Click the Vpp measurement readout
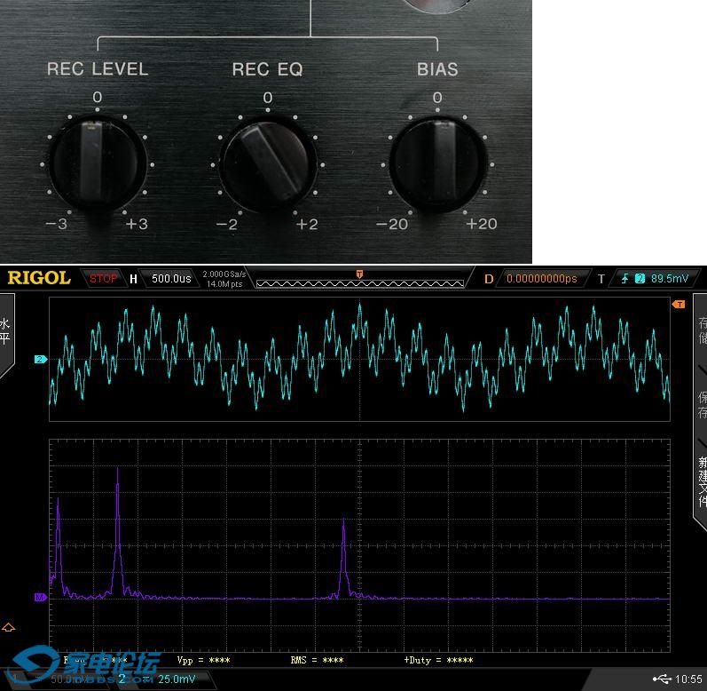Image resolution: width=707 pixels, height=691 pixels. [x=203, y=660]
